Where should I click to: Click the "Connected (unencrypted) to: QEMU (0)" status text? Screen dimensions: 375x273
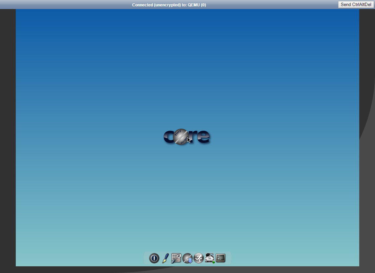(169, 5)
